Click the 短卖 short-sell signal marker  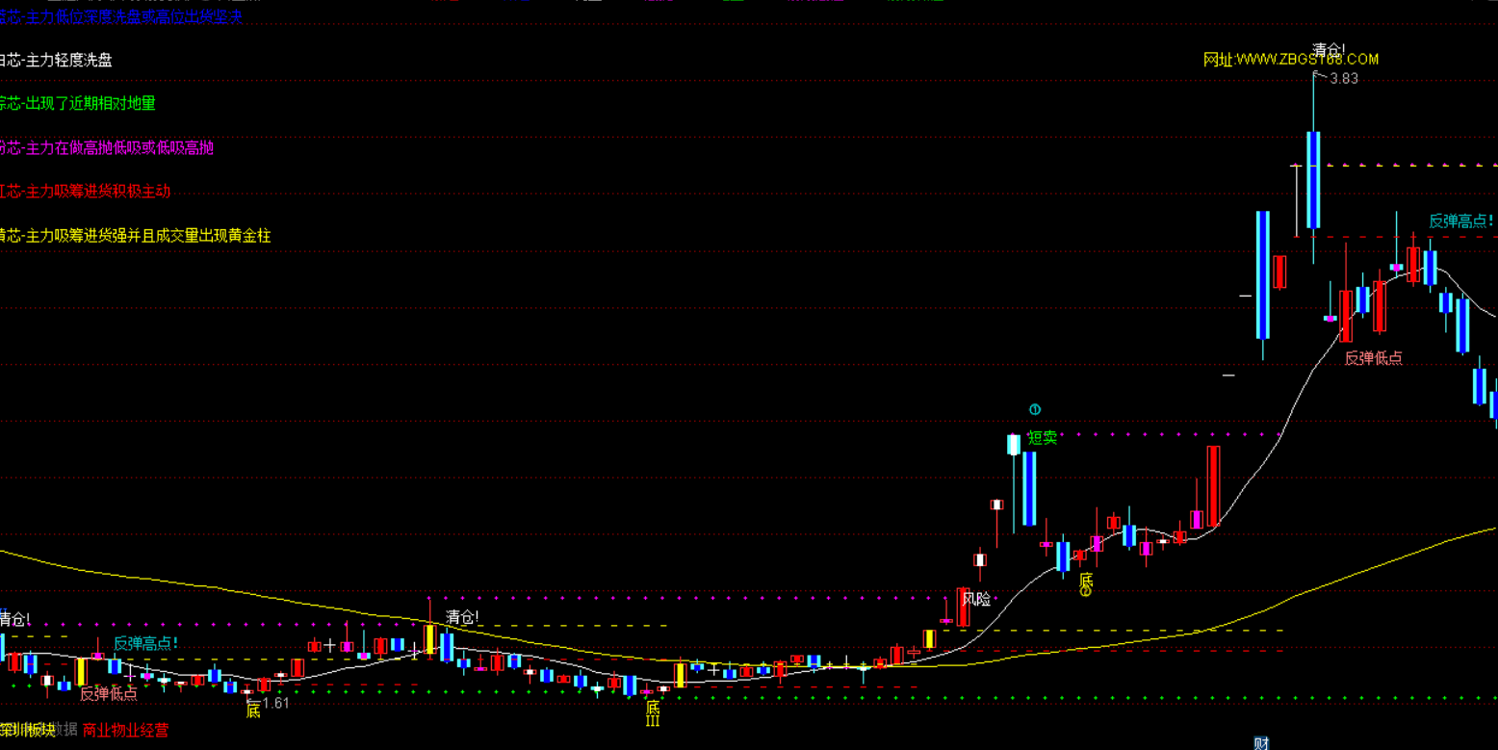[x=1042, y=438]
